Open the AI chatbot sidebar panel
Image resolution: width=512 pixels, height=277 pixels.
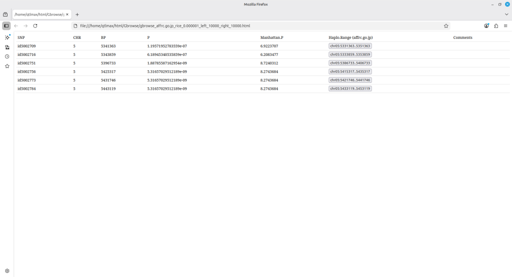point(7,37)
